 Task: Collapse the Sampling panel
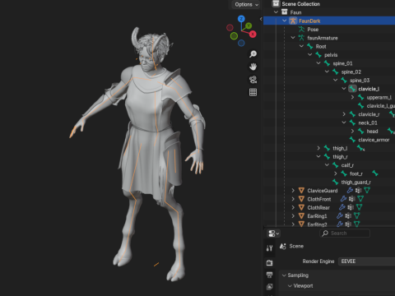coord(284,275)
